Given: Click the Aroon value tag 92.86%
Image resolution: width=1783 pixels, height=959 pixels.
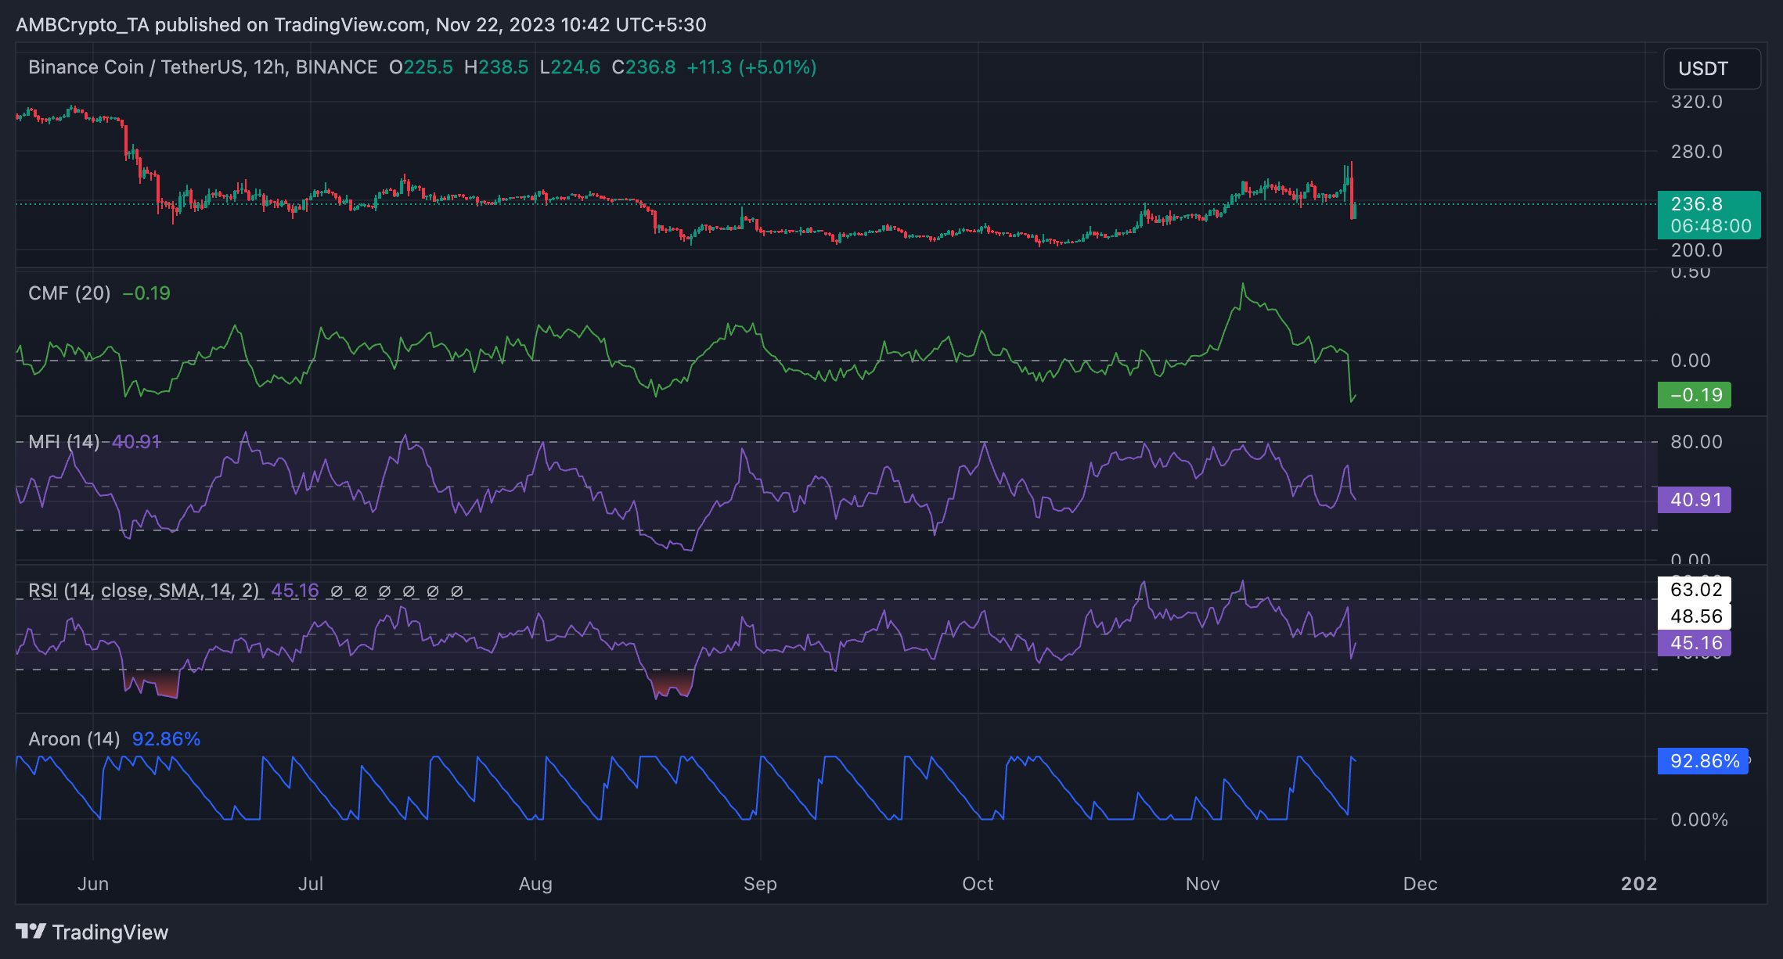Looking at the screenshot, I should point(1703,761).
